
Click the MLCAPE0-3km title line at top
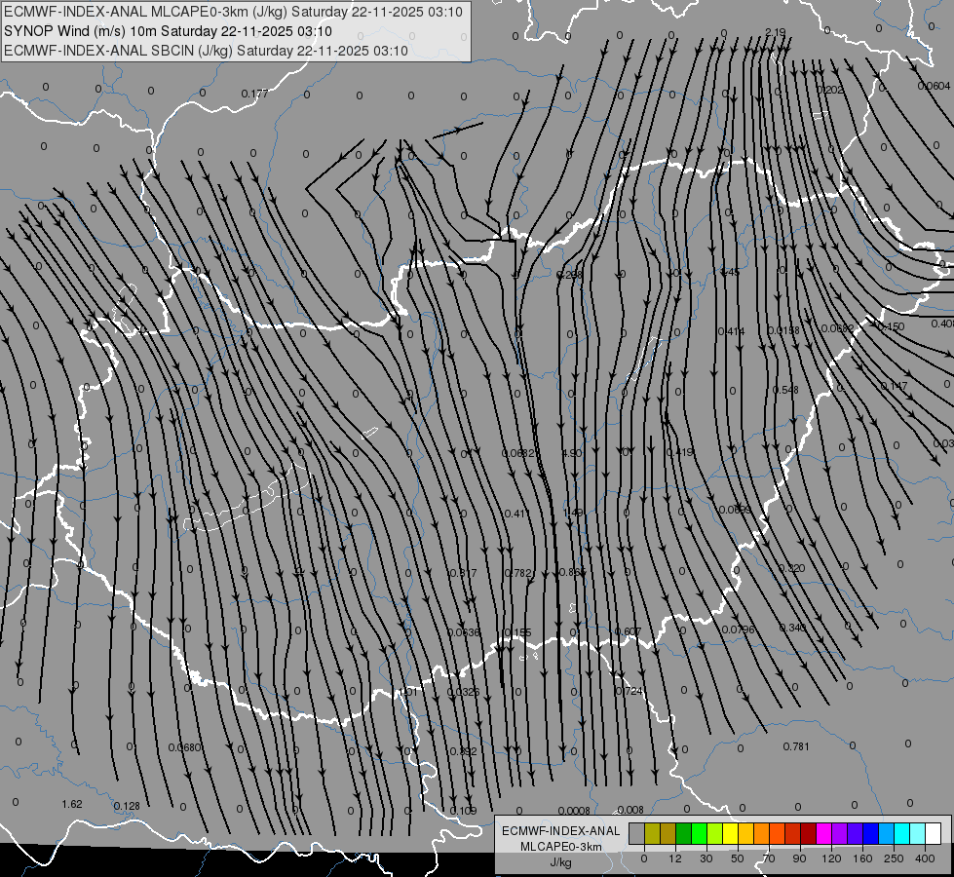pos(233,12)
